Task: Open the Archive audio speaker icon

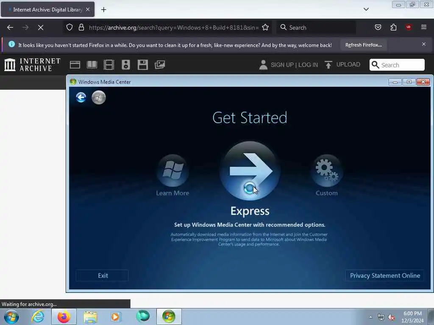Action: [x=125, y=65]
